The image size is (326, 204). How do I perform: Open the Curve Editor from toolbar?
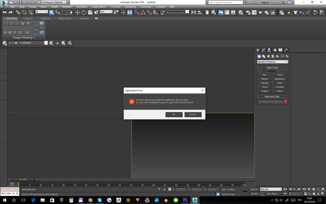click(x=227, y=12)
